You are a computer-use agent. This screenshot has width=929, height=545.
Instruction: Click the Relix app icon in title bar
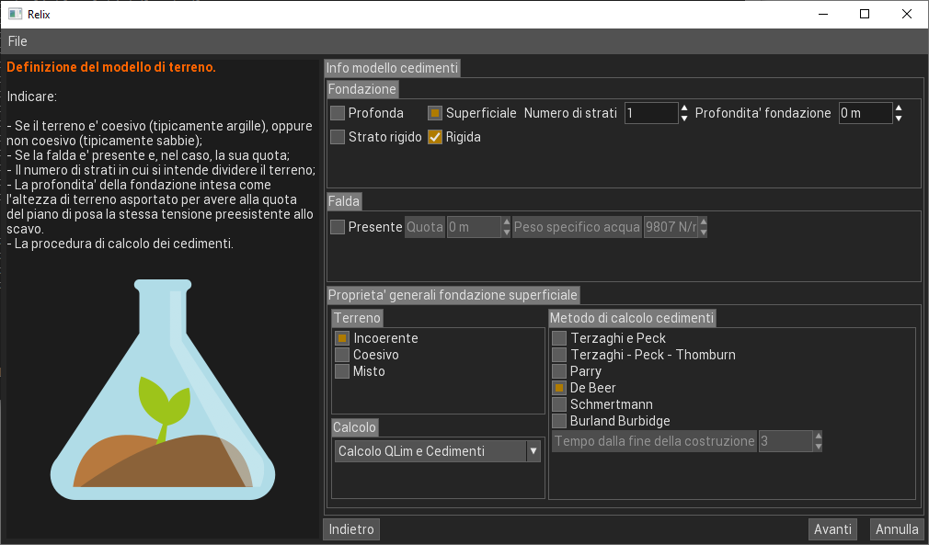(x=15, y=14)
